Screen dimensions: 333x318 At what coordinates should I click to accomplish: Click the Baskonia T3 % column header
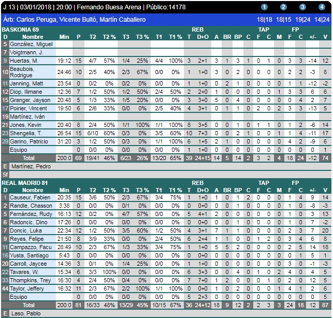point(142,37)
